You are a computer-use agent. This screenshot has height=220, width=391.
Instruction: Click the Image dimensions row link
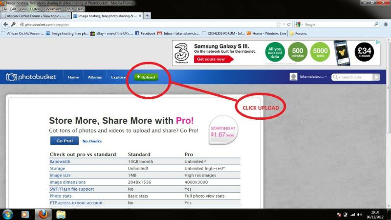pos(67,182)
